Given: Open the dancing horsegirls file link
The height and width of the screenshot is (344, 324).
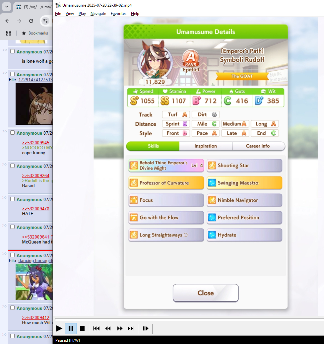Looking at the screenshot, I should tap(35, 261).
